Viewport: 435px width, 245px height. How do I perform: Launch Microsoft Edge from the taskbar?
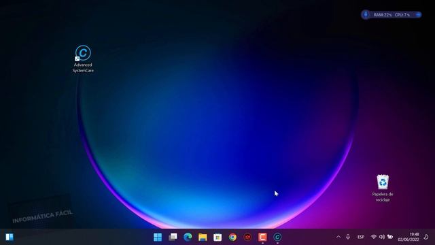pos(188,237)
